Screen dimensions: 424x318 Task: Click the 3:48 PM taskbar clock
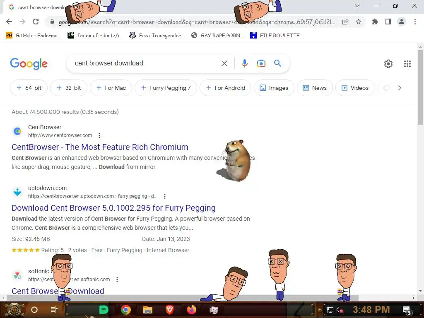pos(371,309)
